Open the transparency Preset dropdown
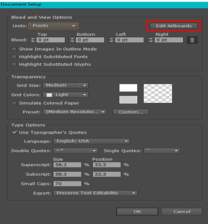Viewport: 208px width, 224px height. point(74,112)
